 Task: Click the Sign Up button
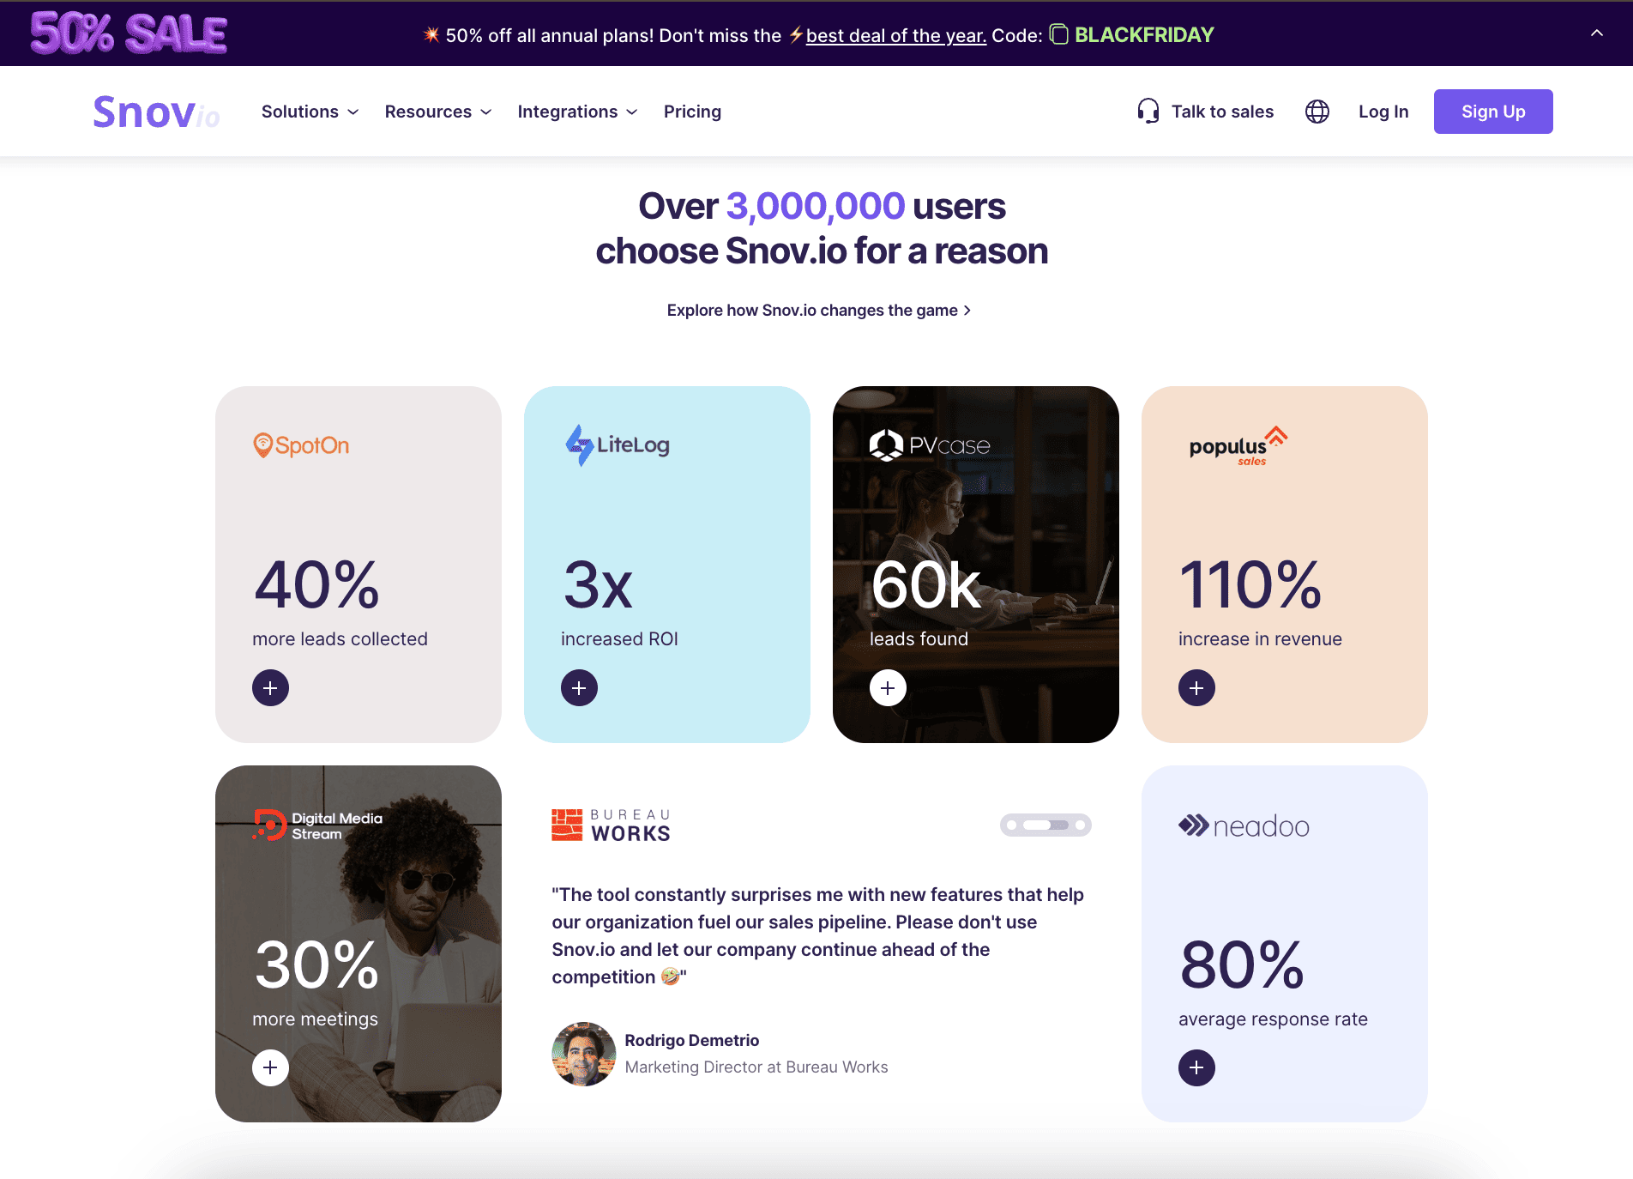(1492, 111)
